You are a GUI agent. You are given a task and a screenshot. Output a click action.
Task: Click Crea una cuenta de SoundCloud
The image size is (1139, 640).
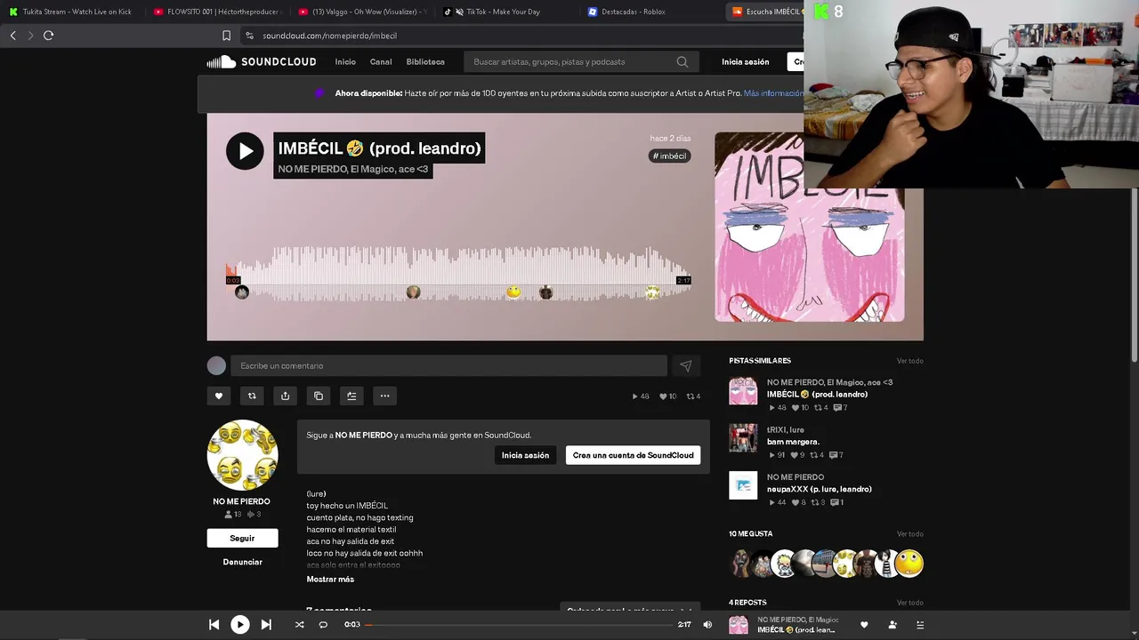tap(634, 455)
